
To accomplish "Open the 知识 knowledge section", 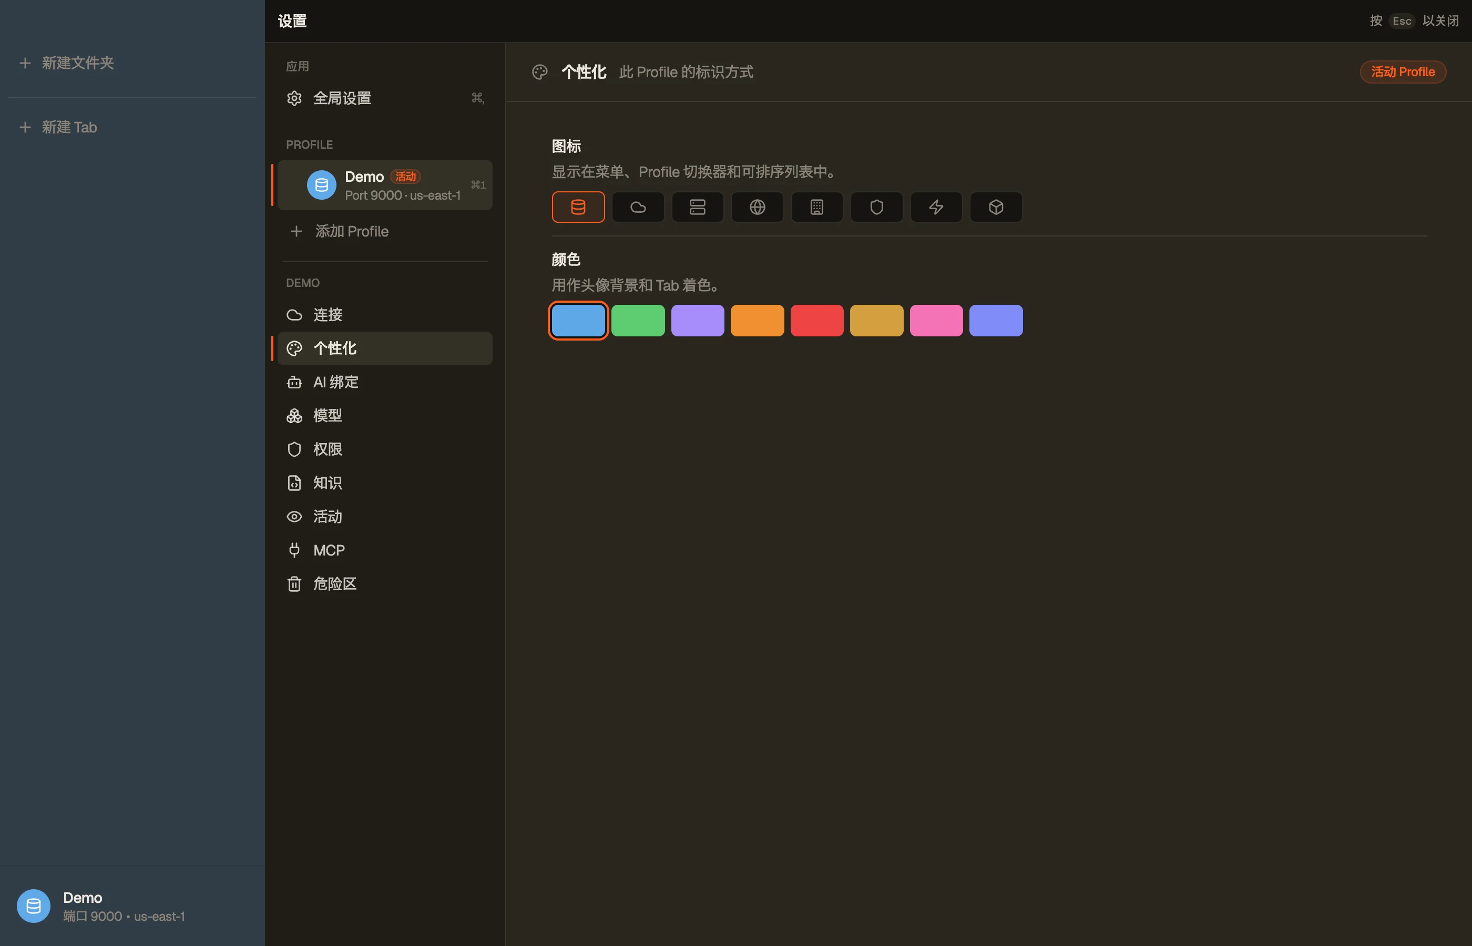I will 385,483.
